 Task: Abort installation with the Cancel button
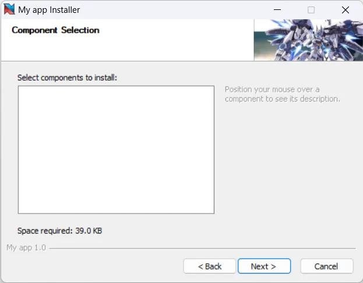pos(326,266)
